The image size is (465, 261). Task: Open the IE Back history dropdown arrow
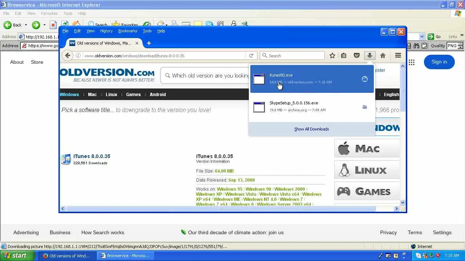pyautogui.click(x=26, y=25)
